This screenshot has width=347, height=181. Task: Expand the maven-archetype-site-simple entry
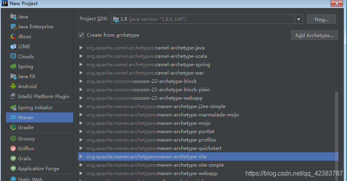81,165
